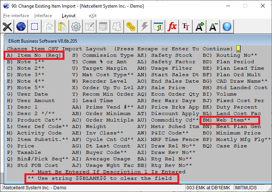Click the 'Std Landed Cost' field entry
Viewport: 272px width, 192px height.
tap(235, 88)
